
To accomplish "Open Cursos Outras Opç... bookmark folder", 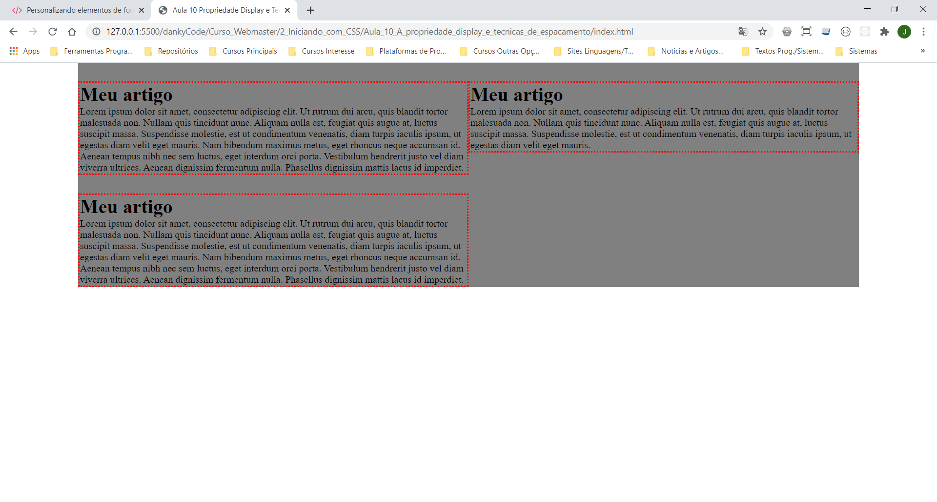I will (500, 51).
